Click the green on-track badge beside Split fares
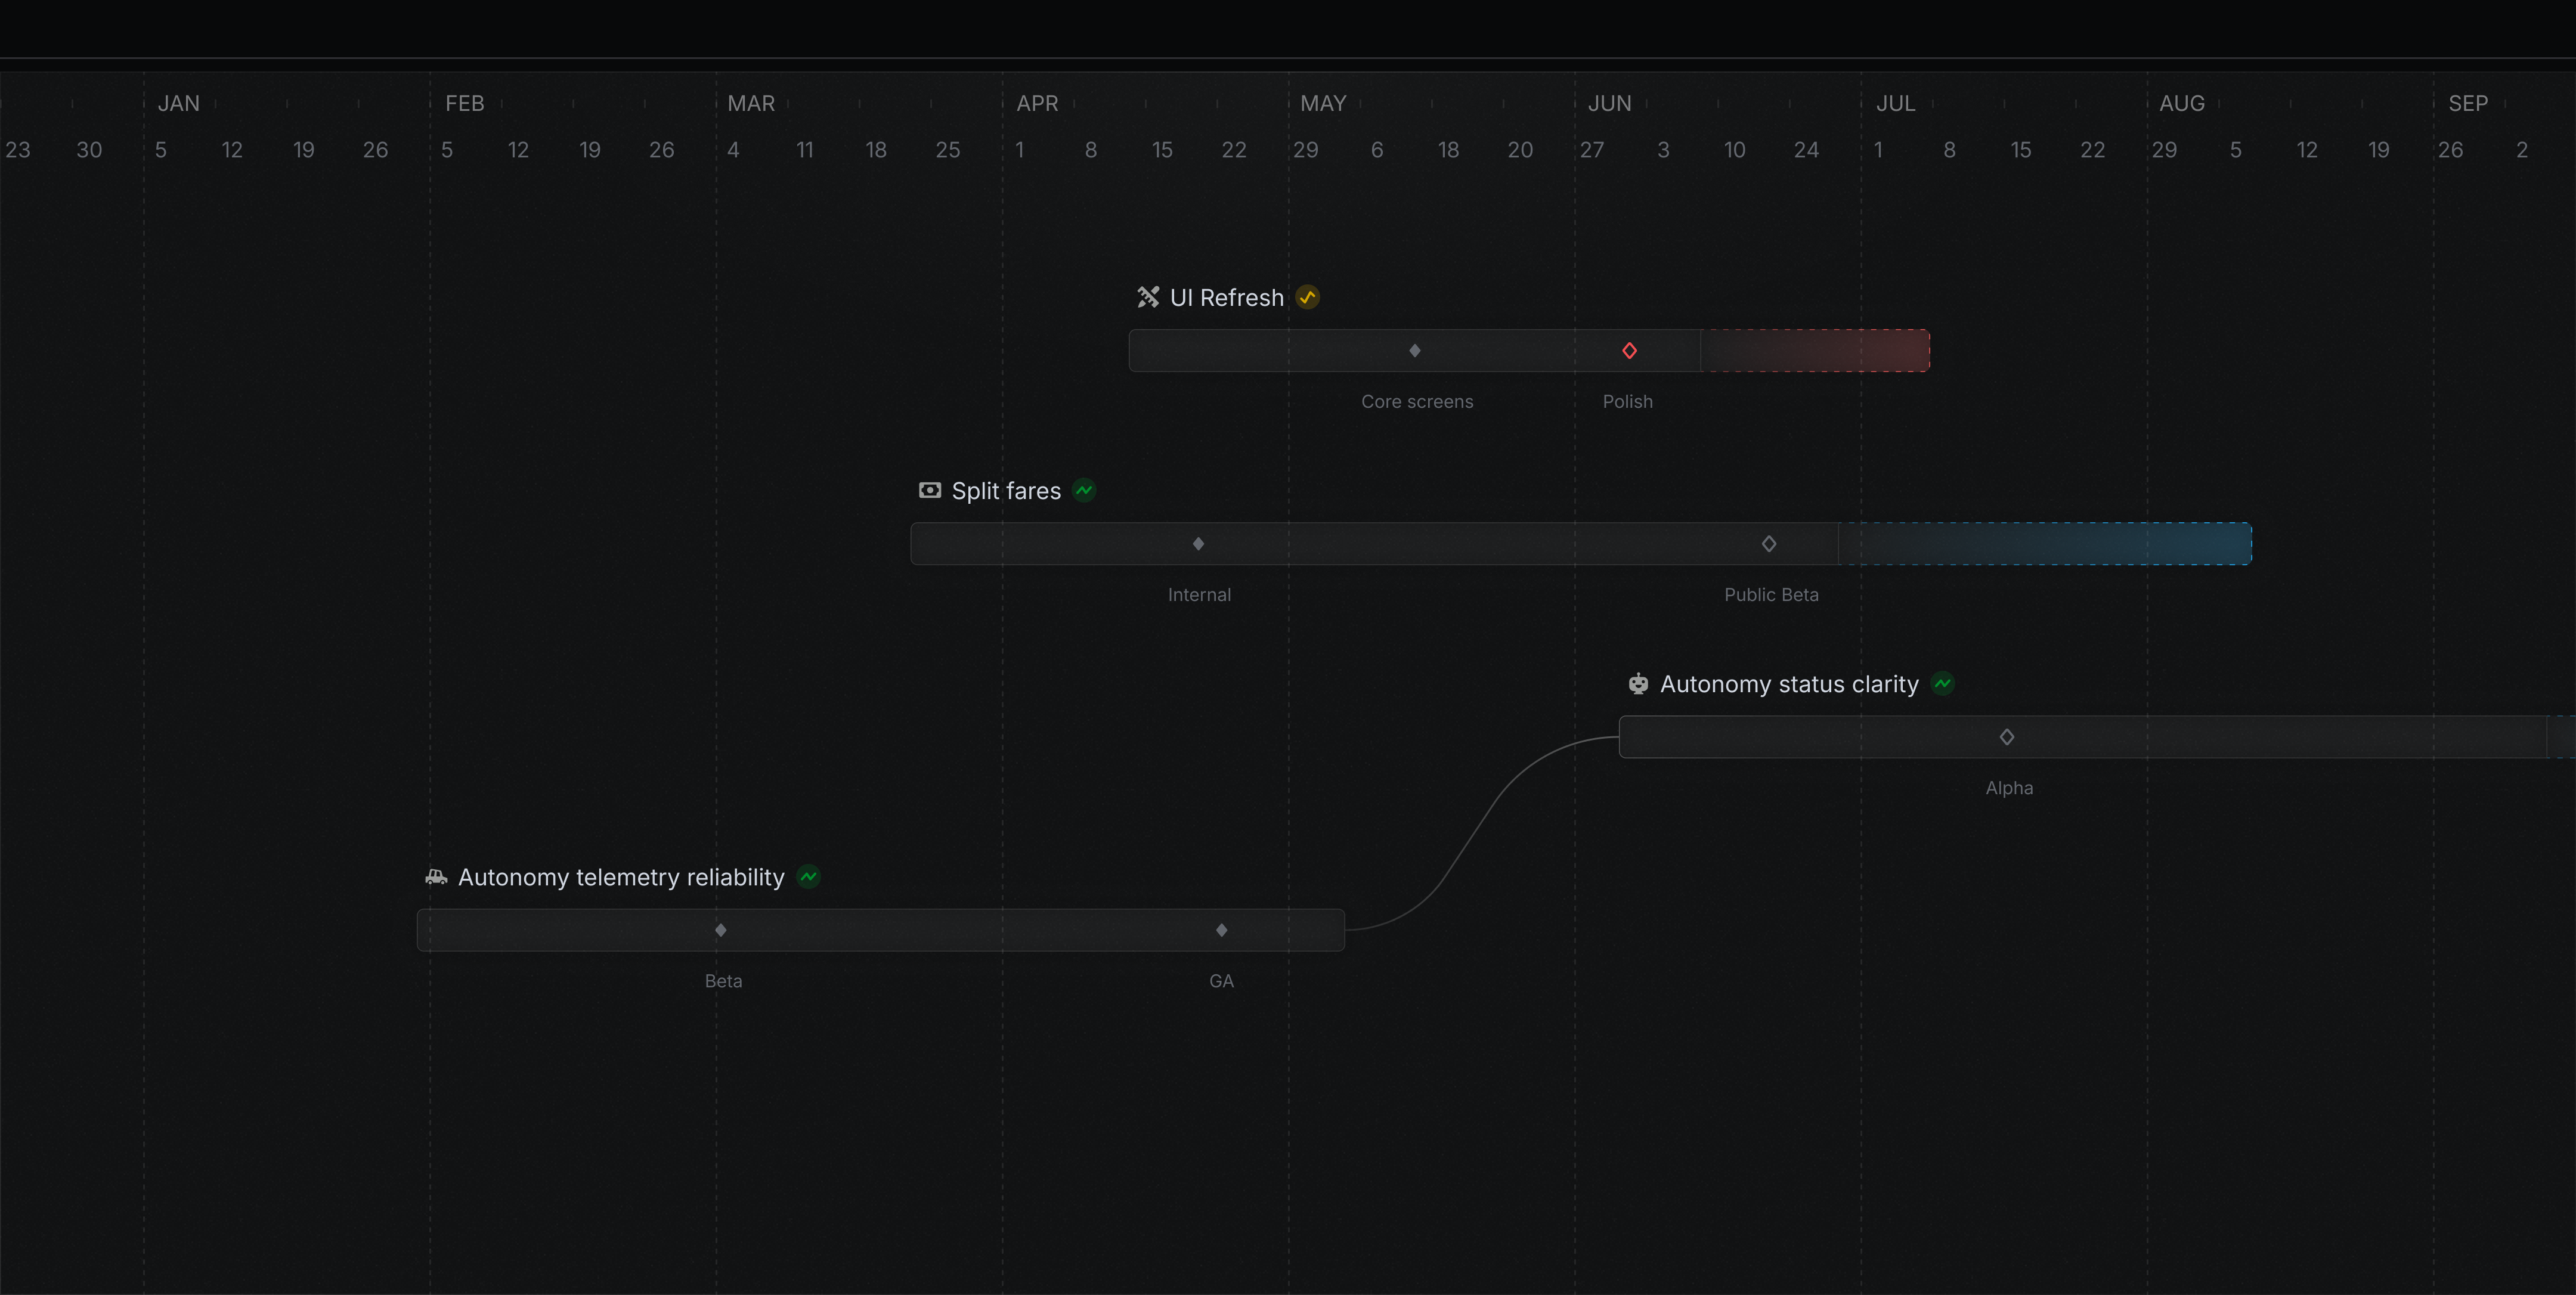 pyautogui.click(x=1084, y=490)
